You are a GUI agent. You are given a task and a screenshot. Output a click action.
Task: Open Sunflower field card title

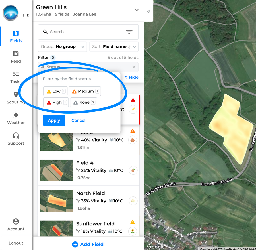click(x=95, y=224)
